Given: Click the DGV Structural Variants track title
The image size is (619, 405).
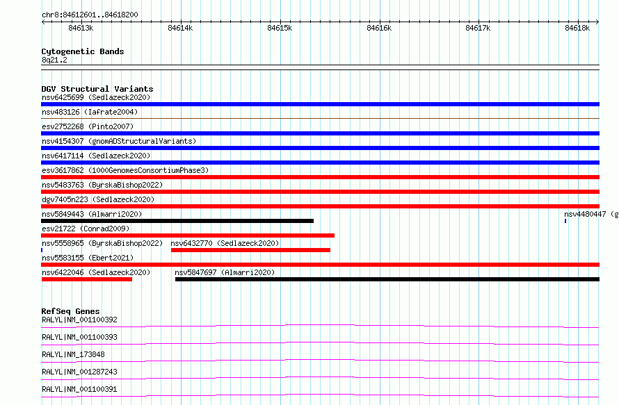Looking at the screenshot, I should coord(97,89).
